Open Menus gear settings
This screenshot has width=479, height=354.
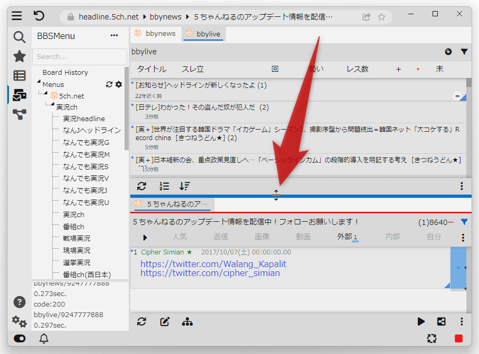point(119,84)
